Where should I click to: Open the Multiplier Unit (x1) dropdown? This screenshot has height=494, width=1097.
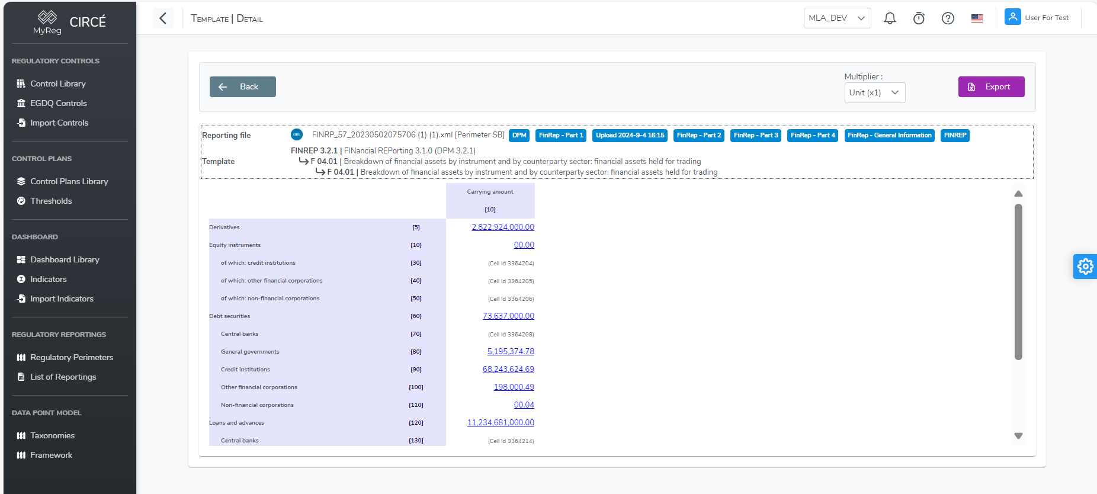[x=874, y=93]
